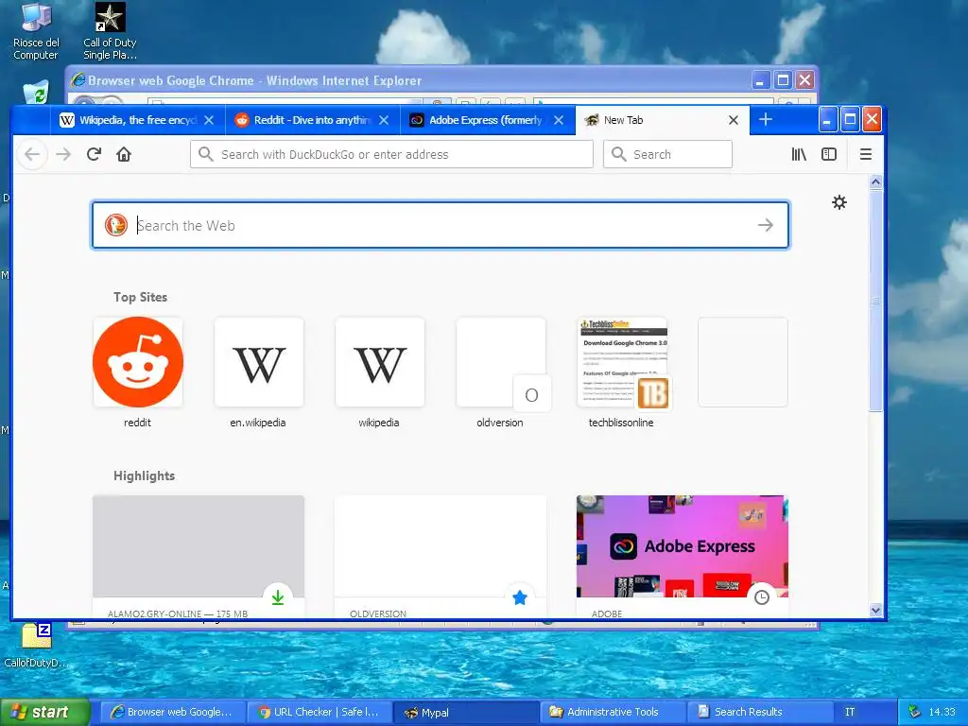This screenshot has width=968, height=726.
Task: Open Administrative Tools from taskbar
Action: click(613, 712)
